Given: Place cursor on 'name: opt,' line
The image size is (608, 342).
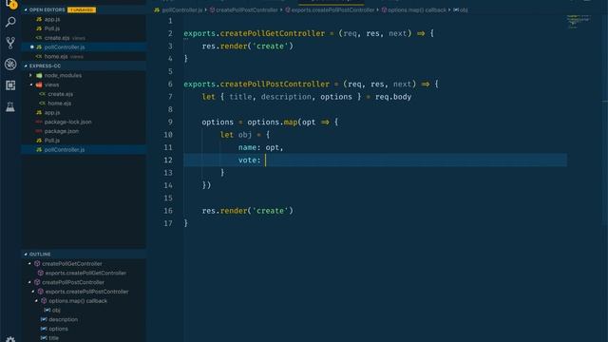Looking at the screenshot, I should 261,147.
